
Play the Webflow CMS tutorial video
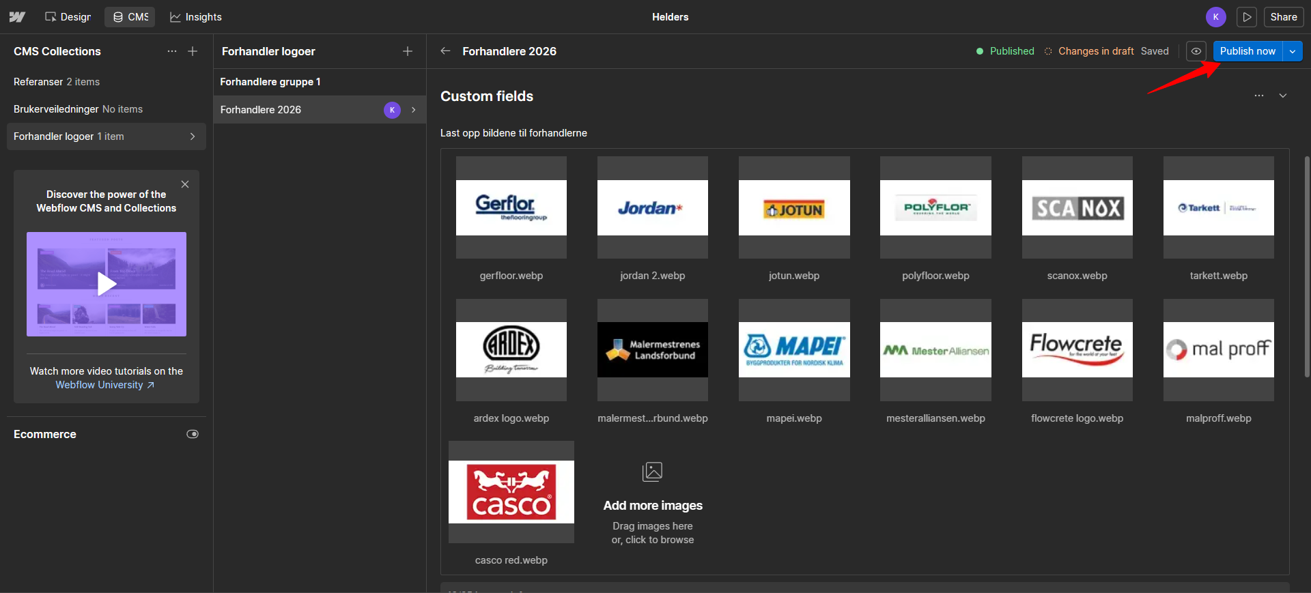point(107,284)
